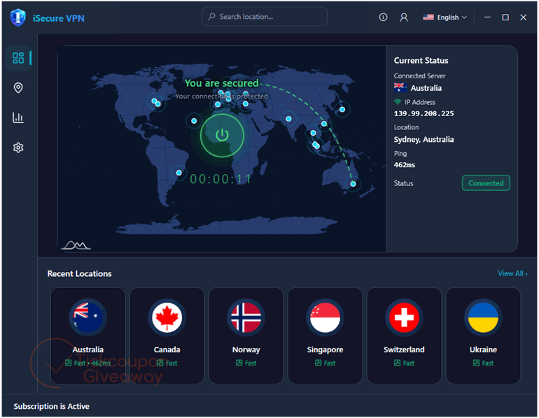Click the Atlantic Ocean server dot

coord(194,121)
